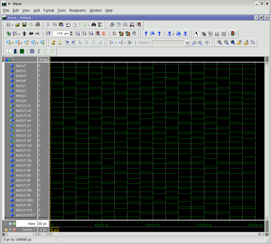Open the Add menu

[37, 11]
